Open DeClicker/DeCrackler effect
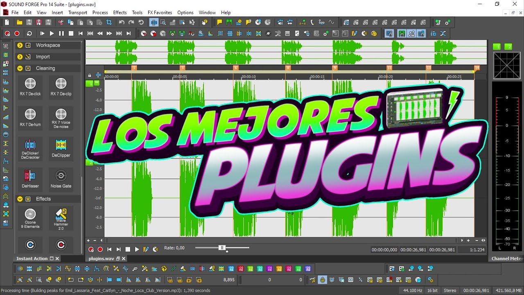524x295 pixels. tap(30, 149)
